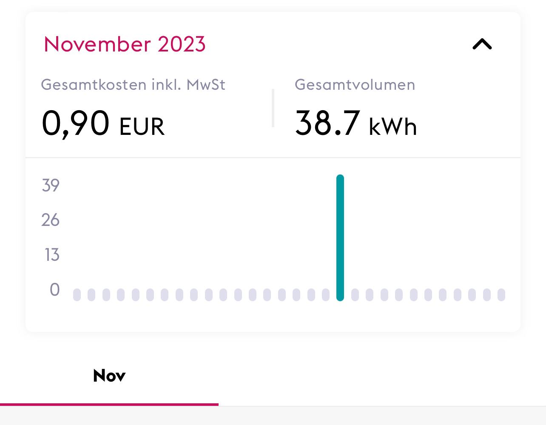Tap the November 2023 heading
Image resolution: width=546 pixels, height=425 pixels.
click(125, 44)
